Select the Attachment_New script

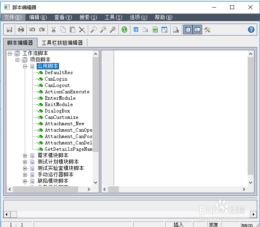pos(65,124)
